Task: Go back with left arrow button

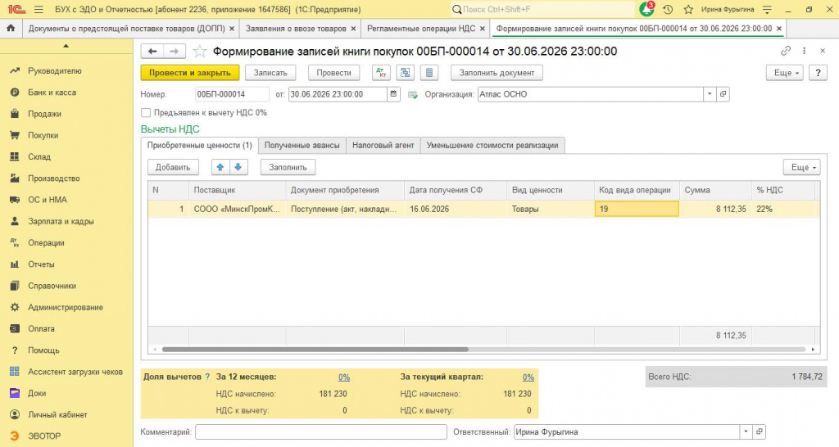Action: click(x=152, y=52)
